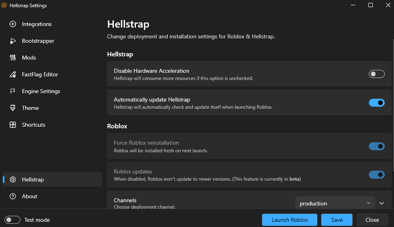This screenshot has height=227, width=394.
Task: Click the Theme paintbrush icon
Action: [13, 108]
